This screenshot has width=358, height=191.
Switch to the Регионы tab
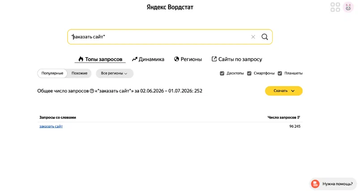tap(188, 59)
